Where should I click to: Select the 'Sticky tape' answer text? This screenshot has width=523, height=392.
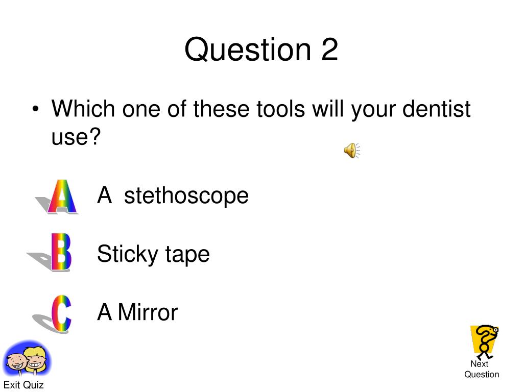153,254
